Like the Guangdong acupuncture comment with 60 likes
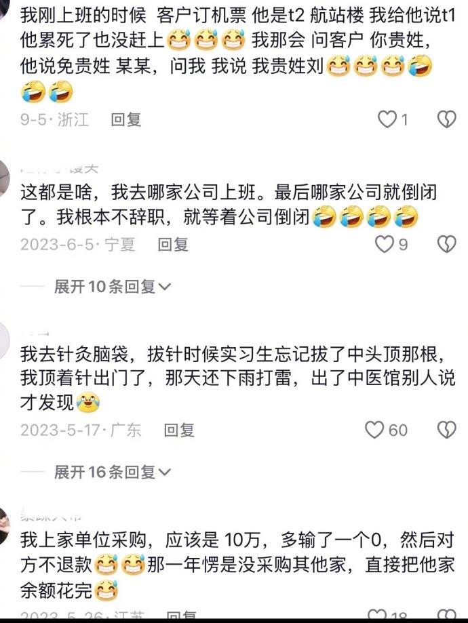Viewport: 468px width, 623px height. [x=374, y=430]
